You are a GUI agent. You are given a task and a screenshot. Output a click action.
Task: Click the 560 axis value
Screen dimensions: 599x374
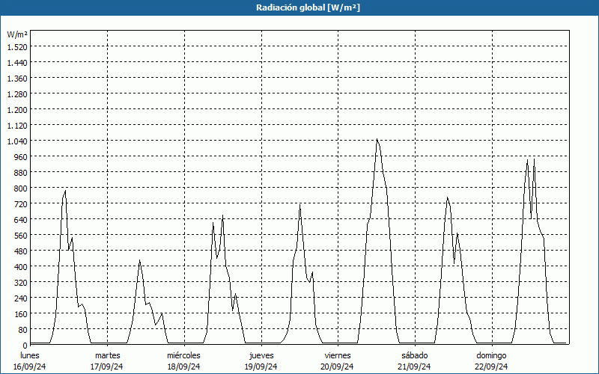(21, 236)
